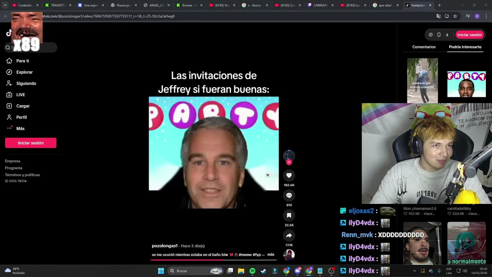Screen dimensions: 492x277
Task: Expand video description with 'más'
Action: (271, 255)
